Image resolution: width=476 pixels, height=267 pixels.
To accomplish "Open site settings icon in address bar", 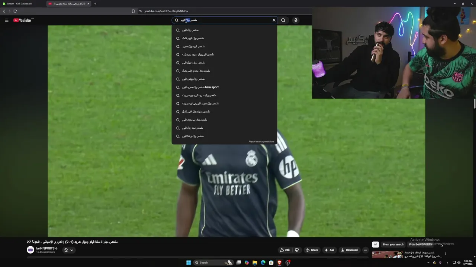I will point(141,11).
